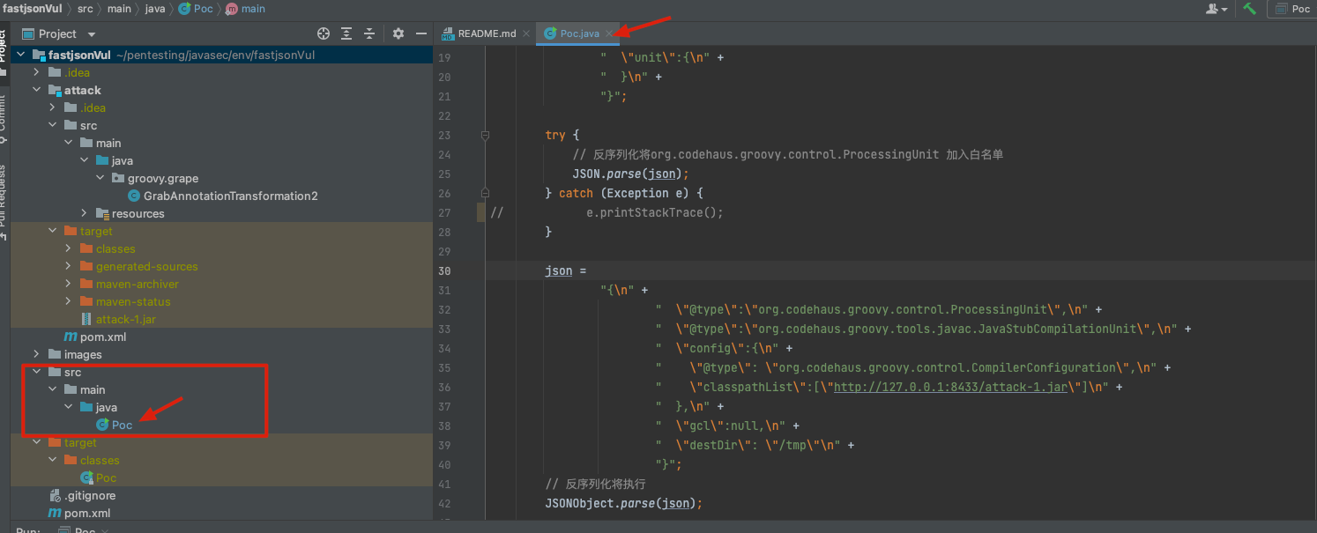Click the .gitignore file icon
The width and height of the screenshot is (1317, 533).
pyautogui.click(x=55, y=495)
